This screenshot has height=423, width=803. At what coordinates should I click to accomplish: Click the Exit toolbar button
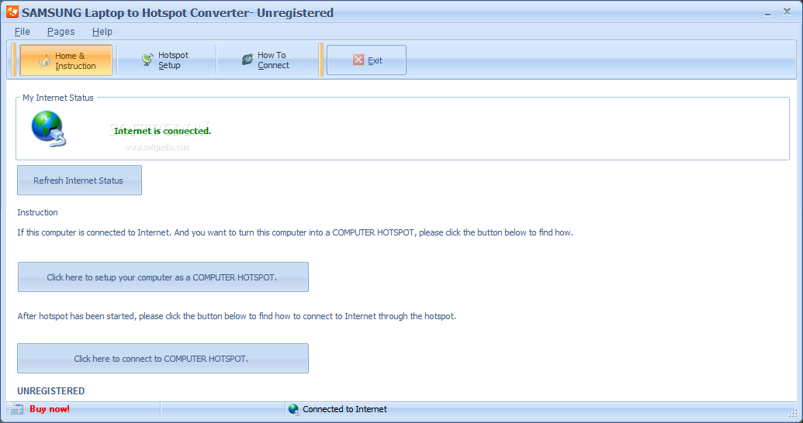tap(367, 60)
